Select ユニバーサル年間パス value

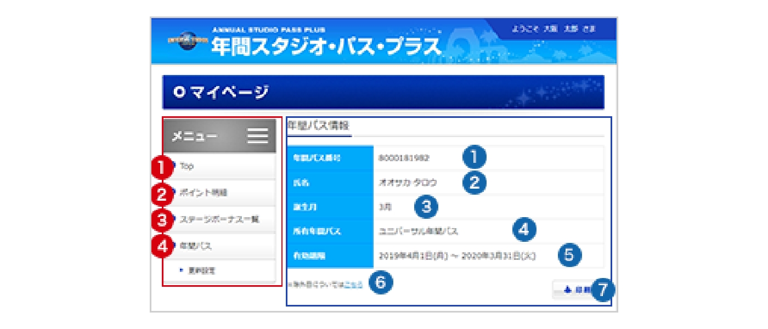(x=419, y=231)
